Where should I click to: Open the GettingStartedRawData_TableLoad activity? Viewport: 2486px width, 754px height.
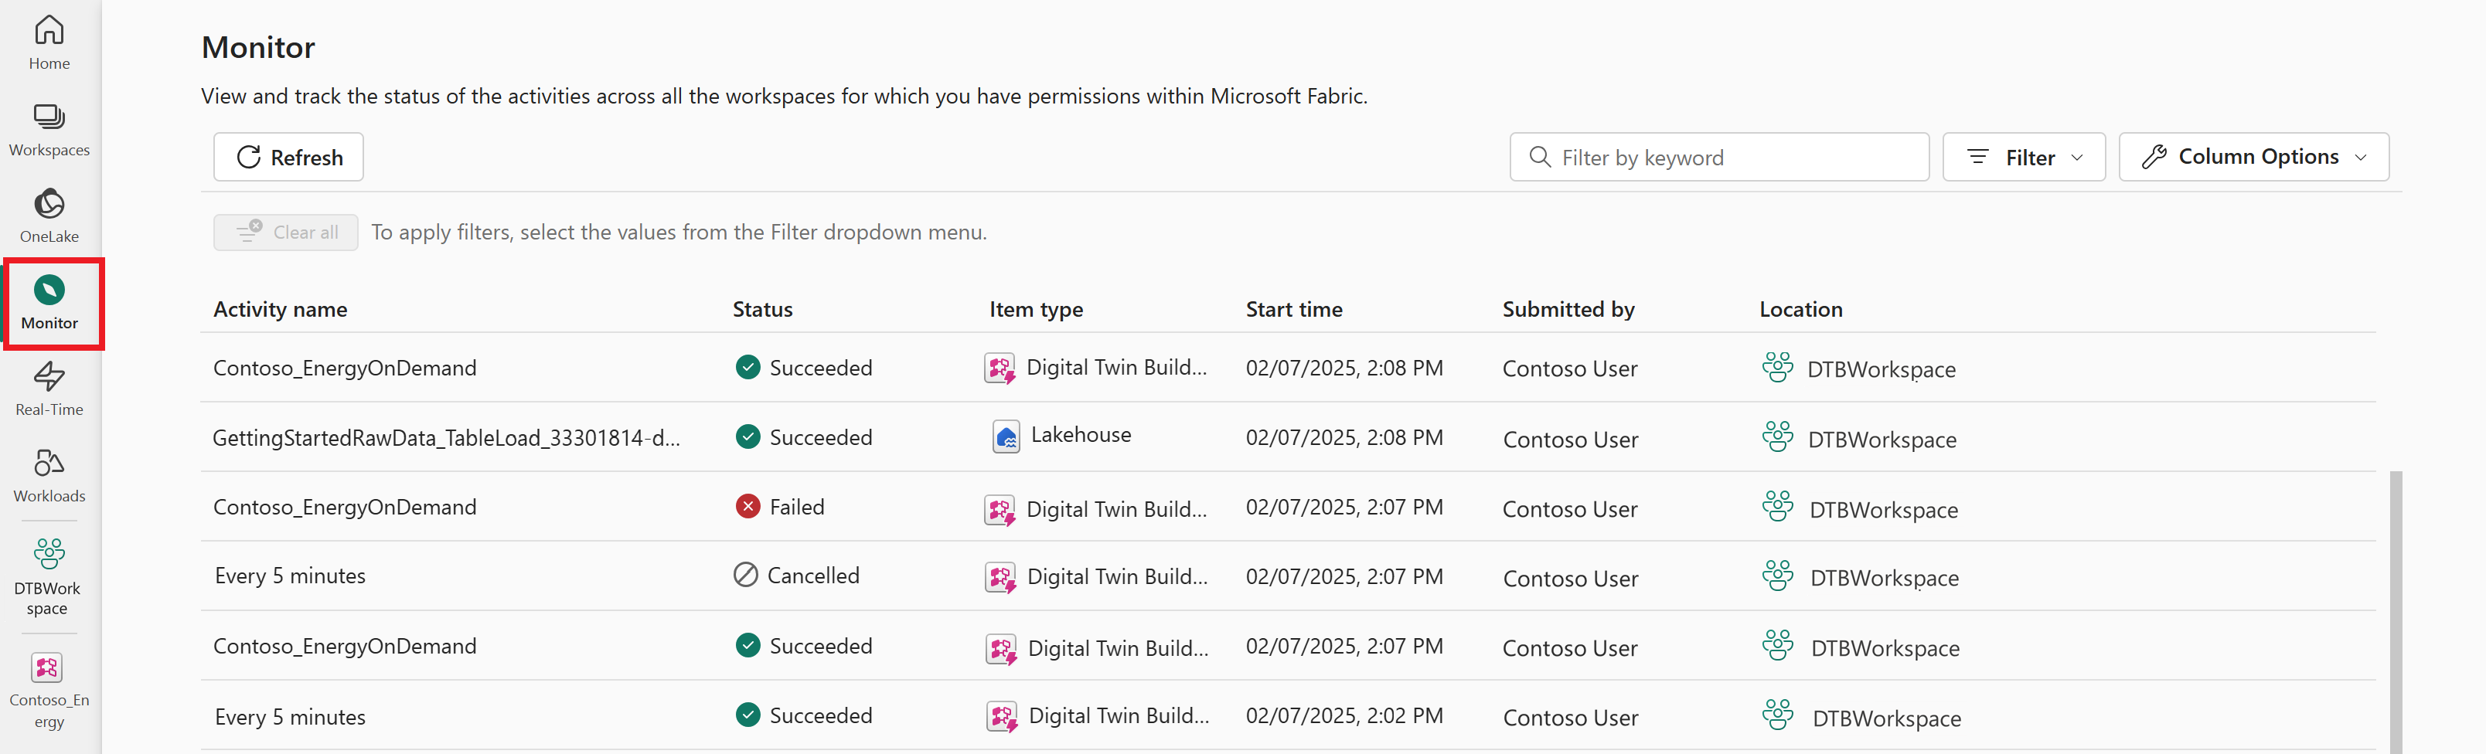(x=446, y=438)
